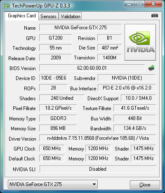Click the Close button
This screenshot has height=193, width=165.
145,185
